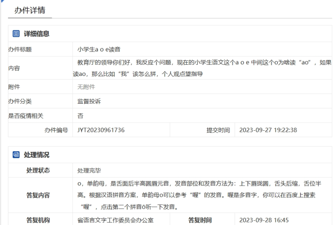Click the 答复内容 label
Image resolution: width=334 pixels, height=225 pixels.
pyautogui.click(x=38, y=195)
